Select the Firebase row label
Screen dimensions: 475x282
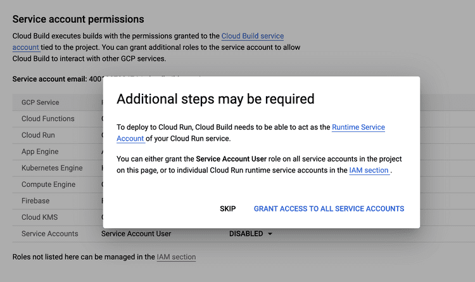click(35, 201)
